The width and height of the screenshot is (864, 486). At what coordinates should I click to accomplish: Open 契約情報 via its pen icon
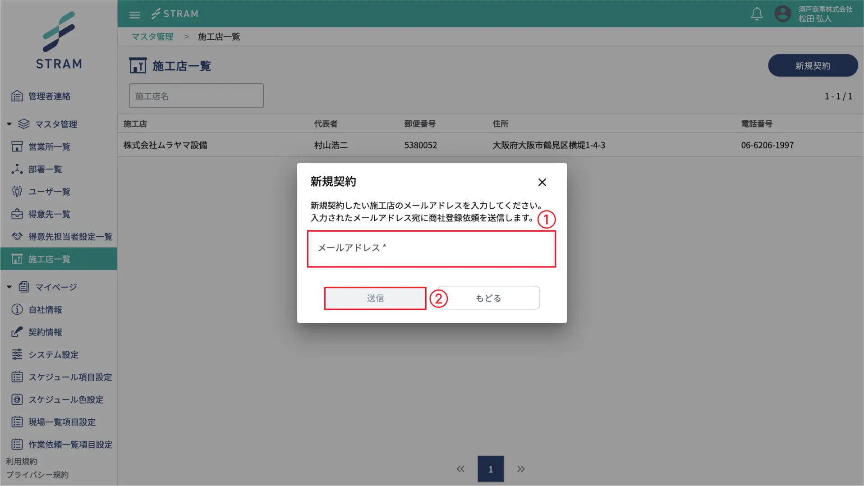[17, 332]
